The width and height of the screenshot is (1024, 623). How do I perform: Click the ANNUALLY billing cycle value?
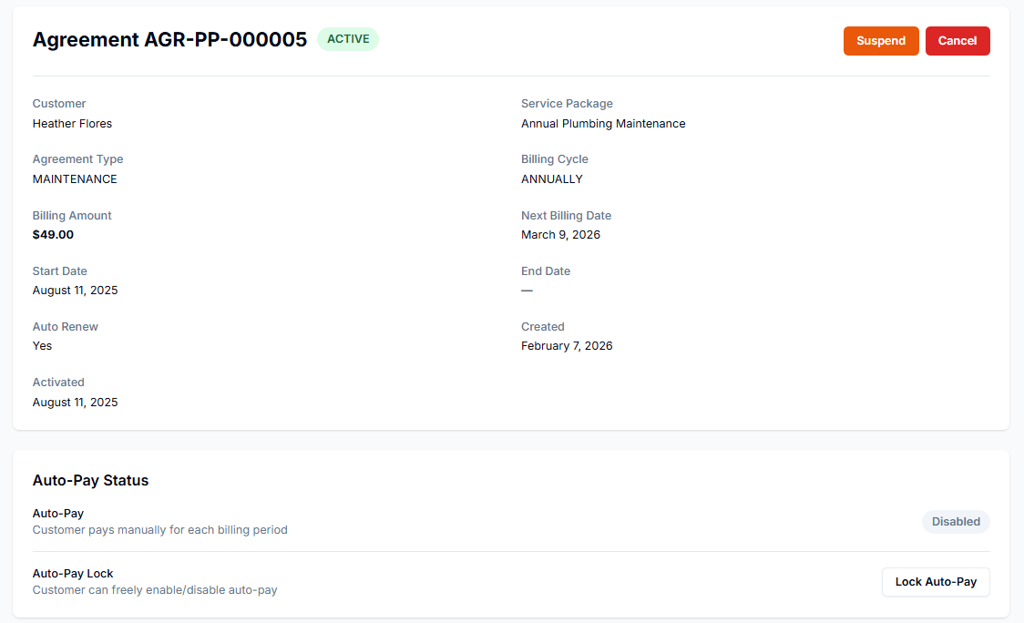pos(551,179)
